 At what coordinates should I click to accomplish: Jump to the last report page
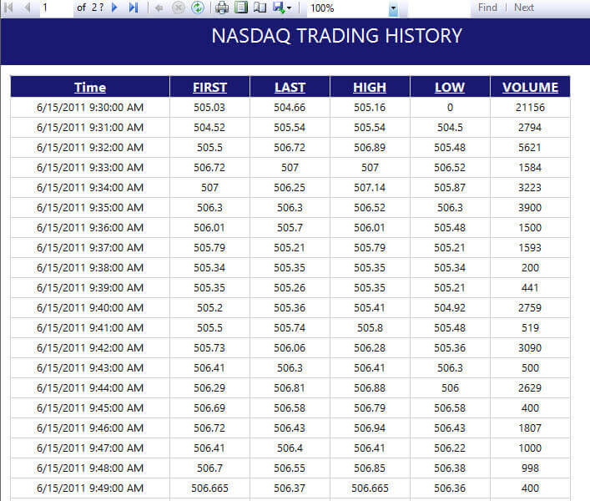point(133,8)
